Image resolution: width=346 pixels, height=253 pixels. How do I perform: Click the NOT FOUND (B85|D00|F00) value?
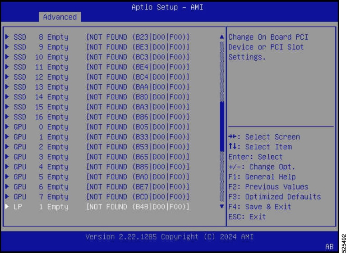[138, 167]
